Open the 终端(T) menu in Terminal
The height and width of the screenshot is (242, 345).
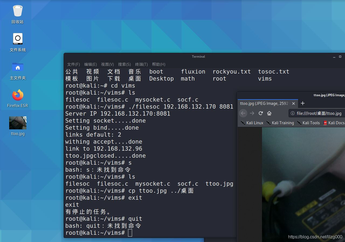[x=142, y=64]
